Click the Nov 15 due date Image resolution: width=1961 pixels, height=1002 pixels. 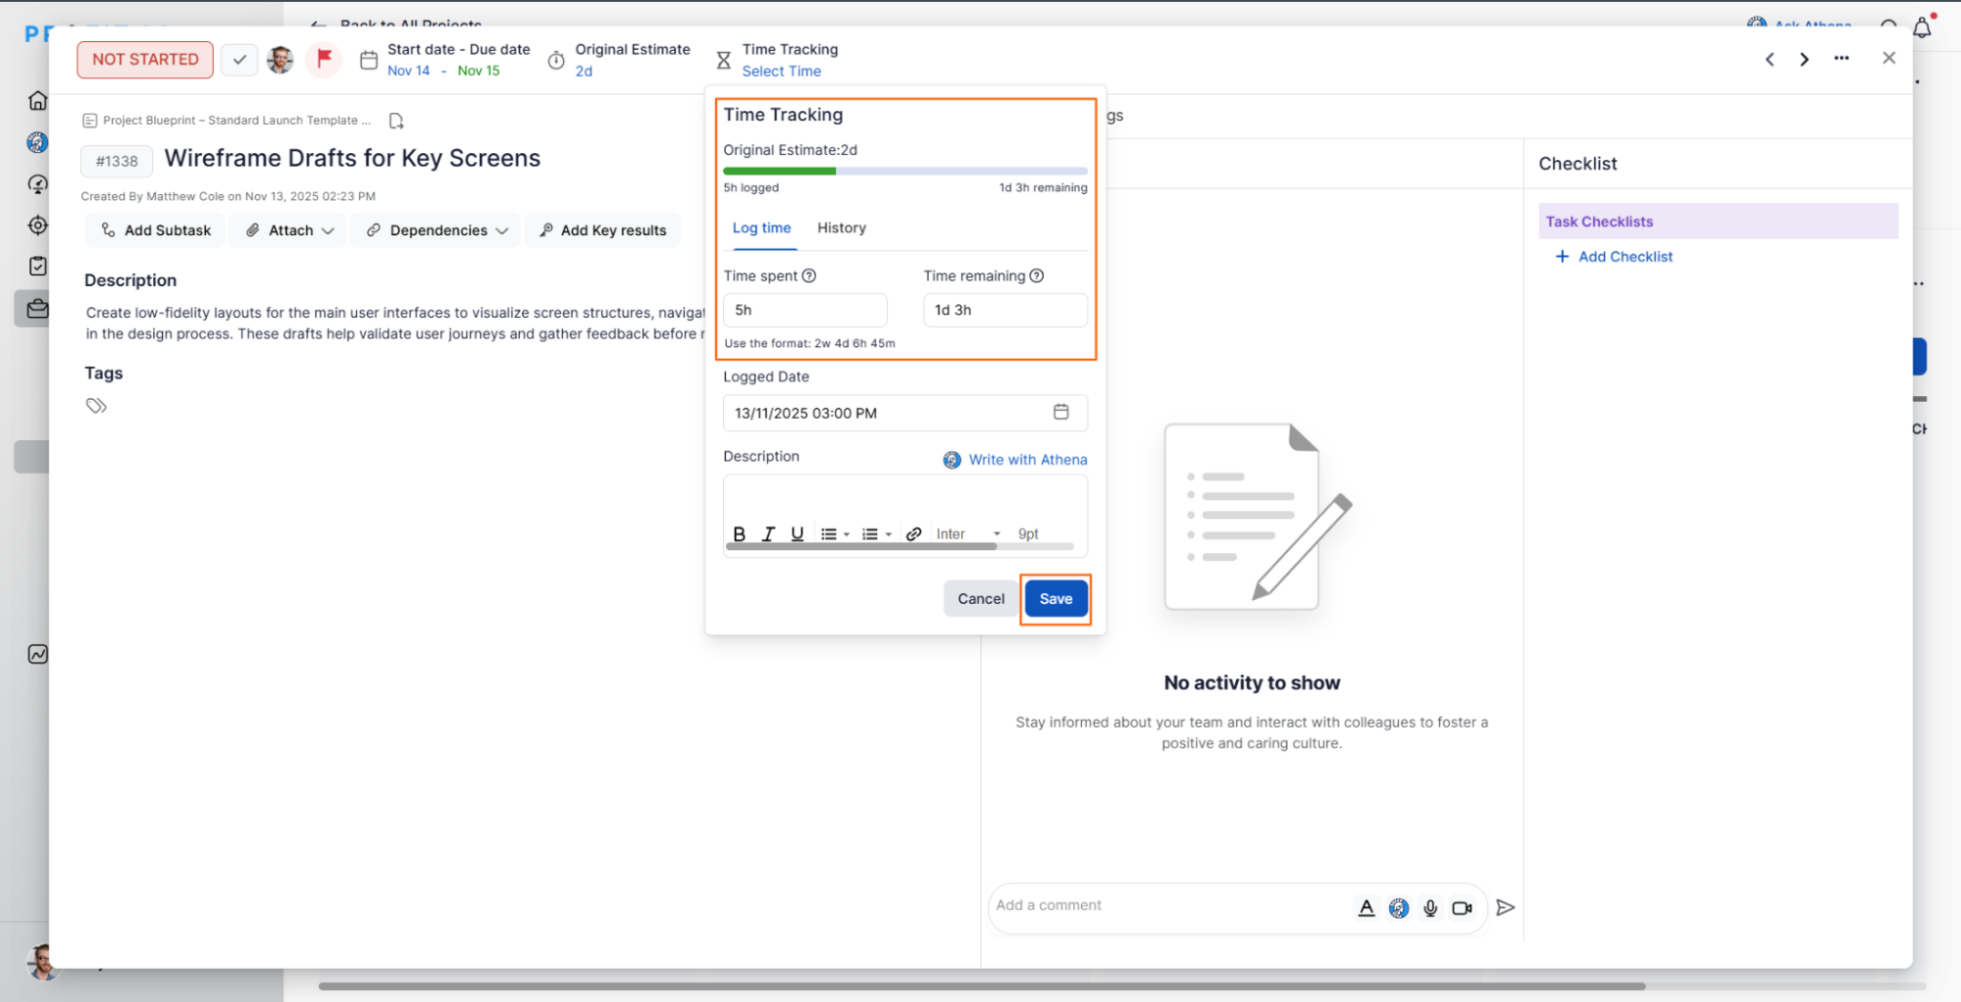pos(479,71)
